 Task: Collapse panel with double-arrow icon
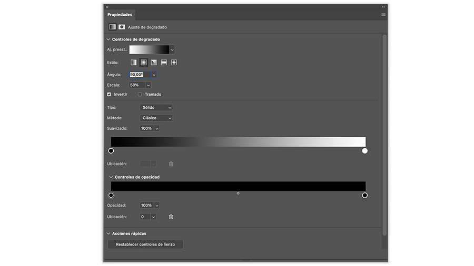click(383, 7)
